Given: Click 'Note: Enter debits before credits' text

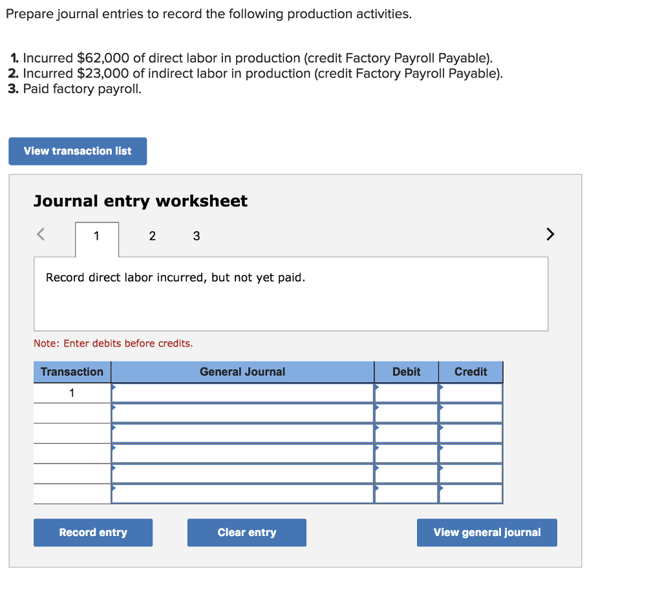Looking at the screenshot, I should pos(113,343).
